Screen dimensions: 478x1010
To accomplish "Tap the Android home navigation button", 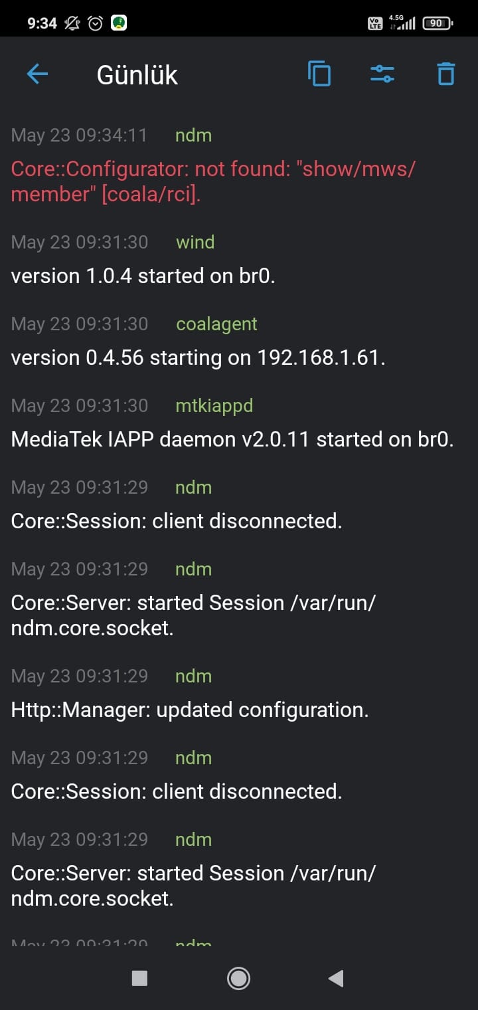I will 238,978.
